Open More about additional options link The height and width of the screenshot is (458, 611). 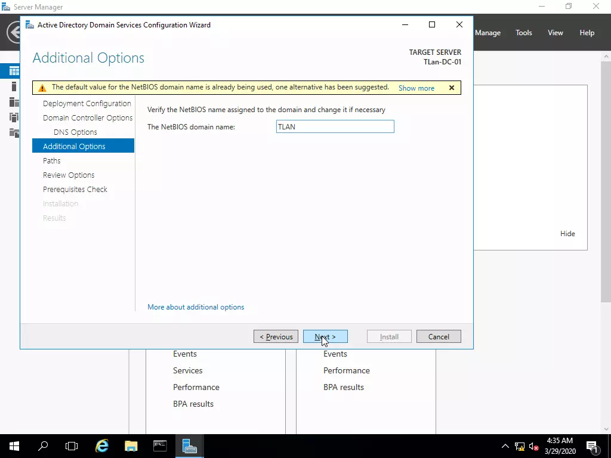[196, 307]
